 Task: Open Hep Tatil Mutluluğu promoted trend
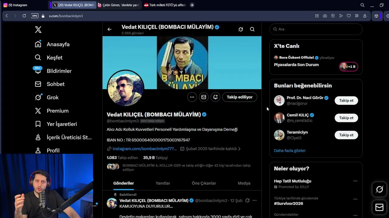[x=292, y=181]
